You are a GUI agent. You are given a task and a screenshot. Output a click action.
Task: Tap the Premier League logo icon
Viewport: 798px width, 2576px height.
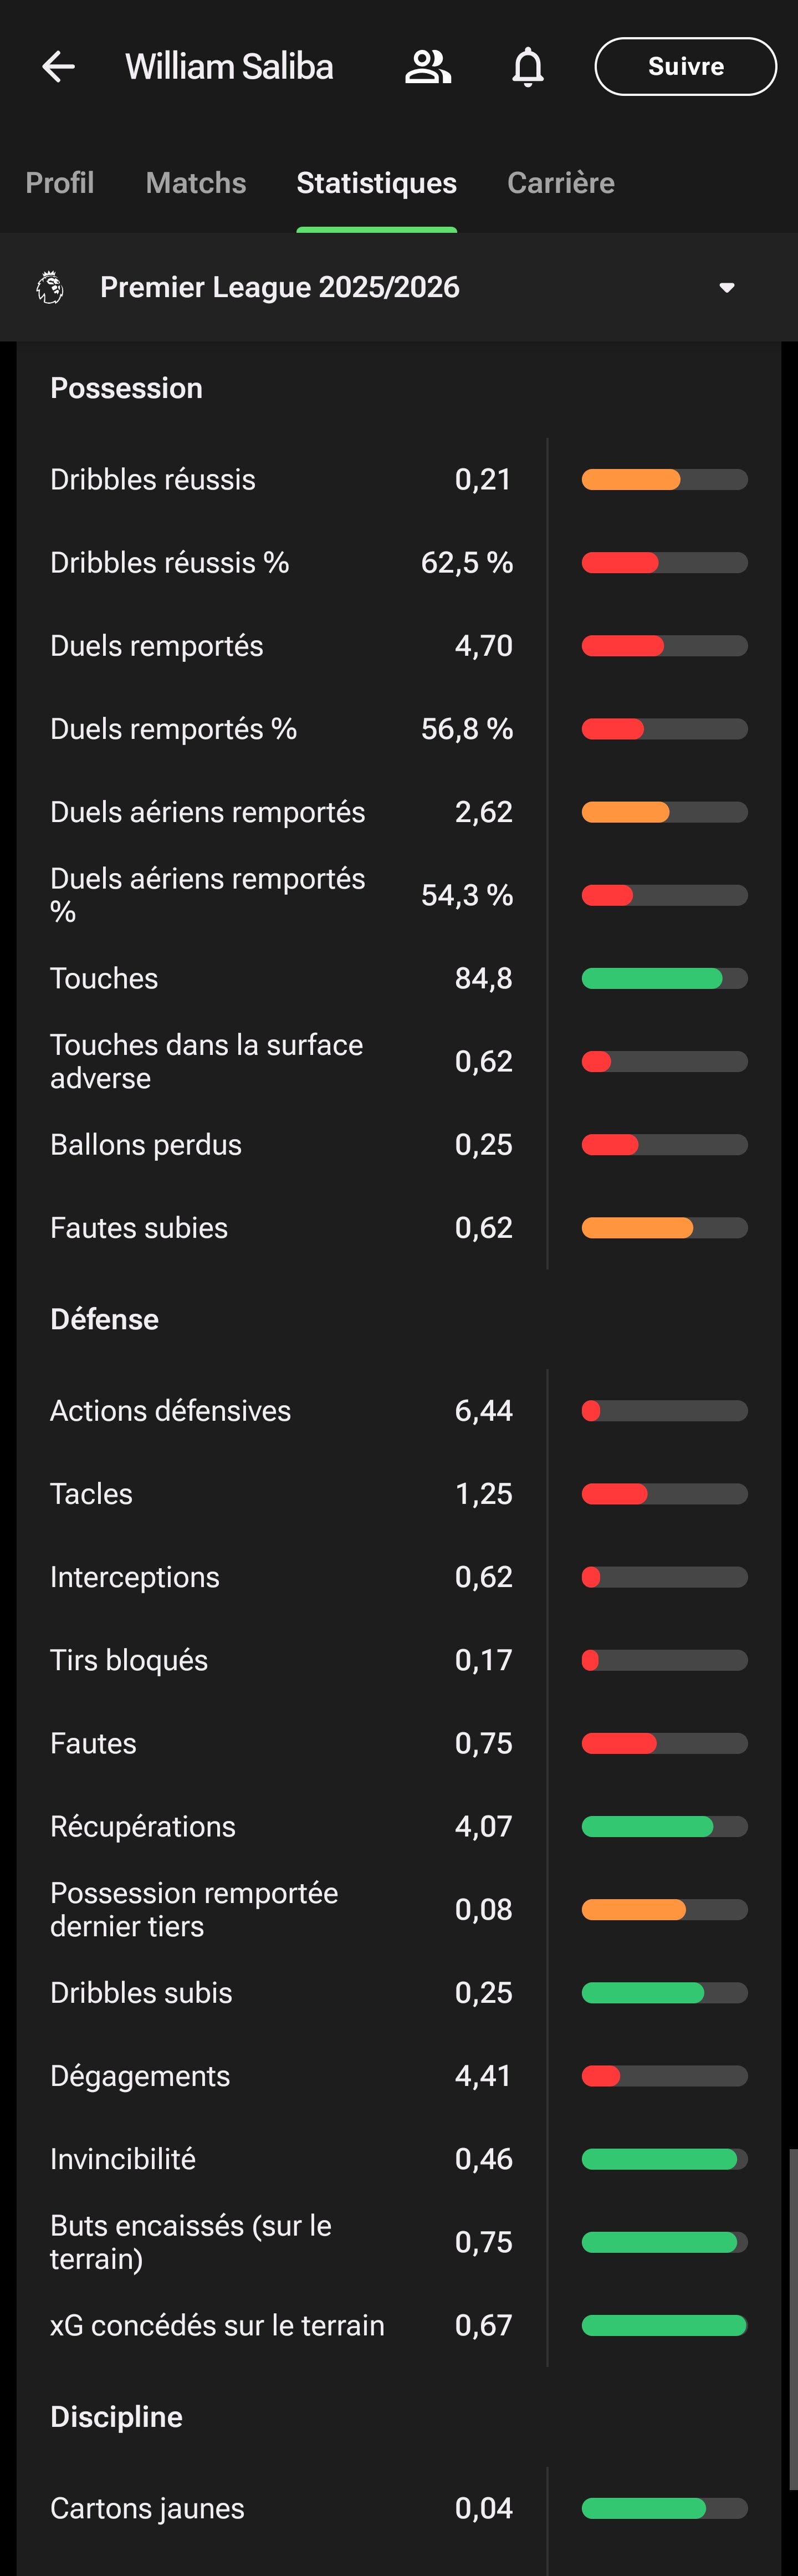point(50,288)
